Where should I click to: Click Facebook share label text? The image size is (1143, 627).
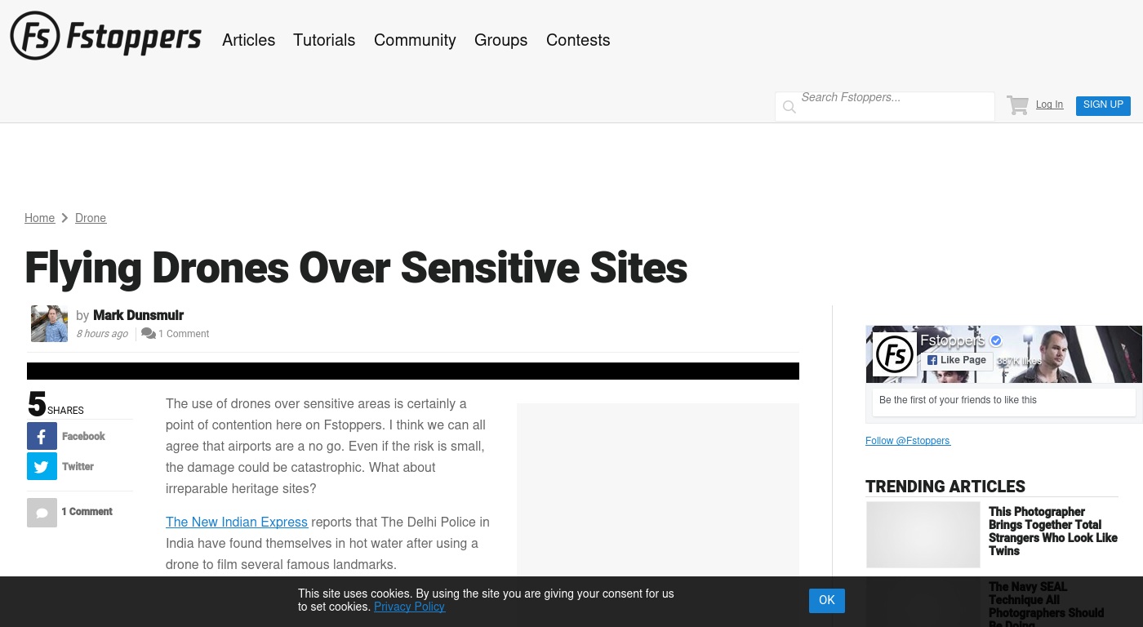83,437
